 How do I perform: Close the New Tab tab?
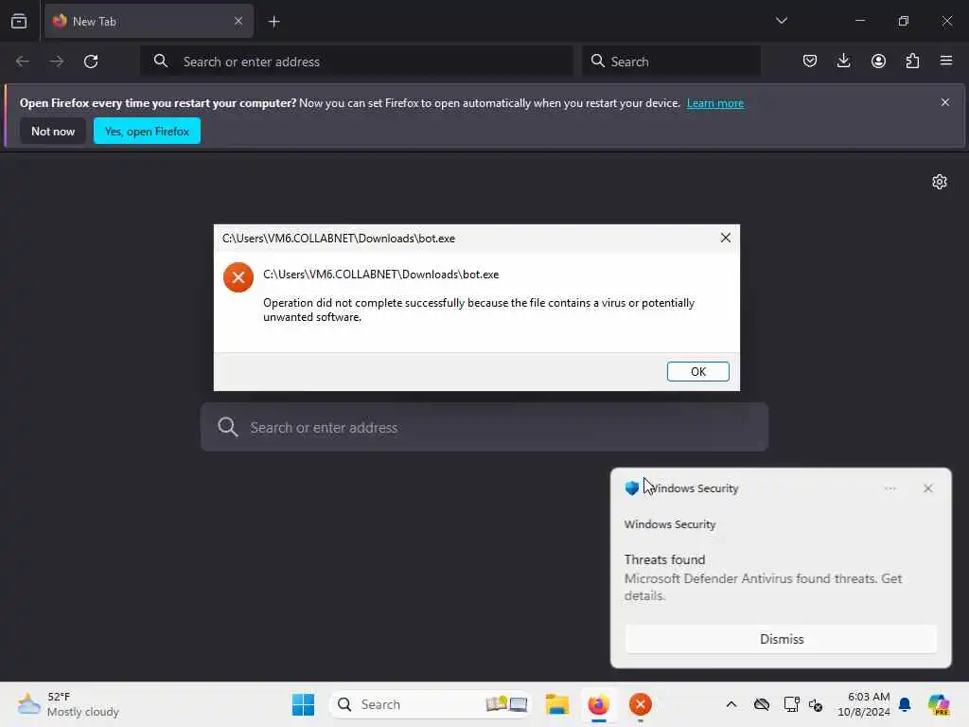click(238, 21)
